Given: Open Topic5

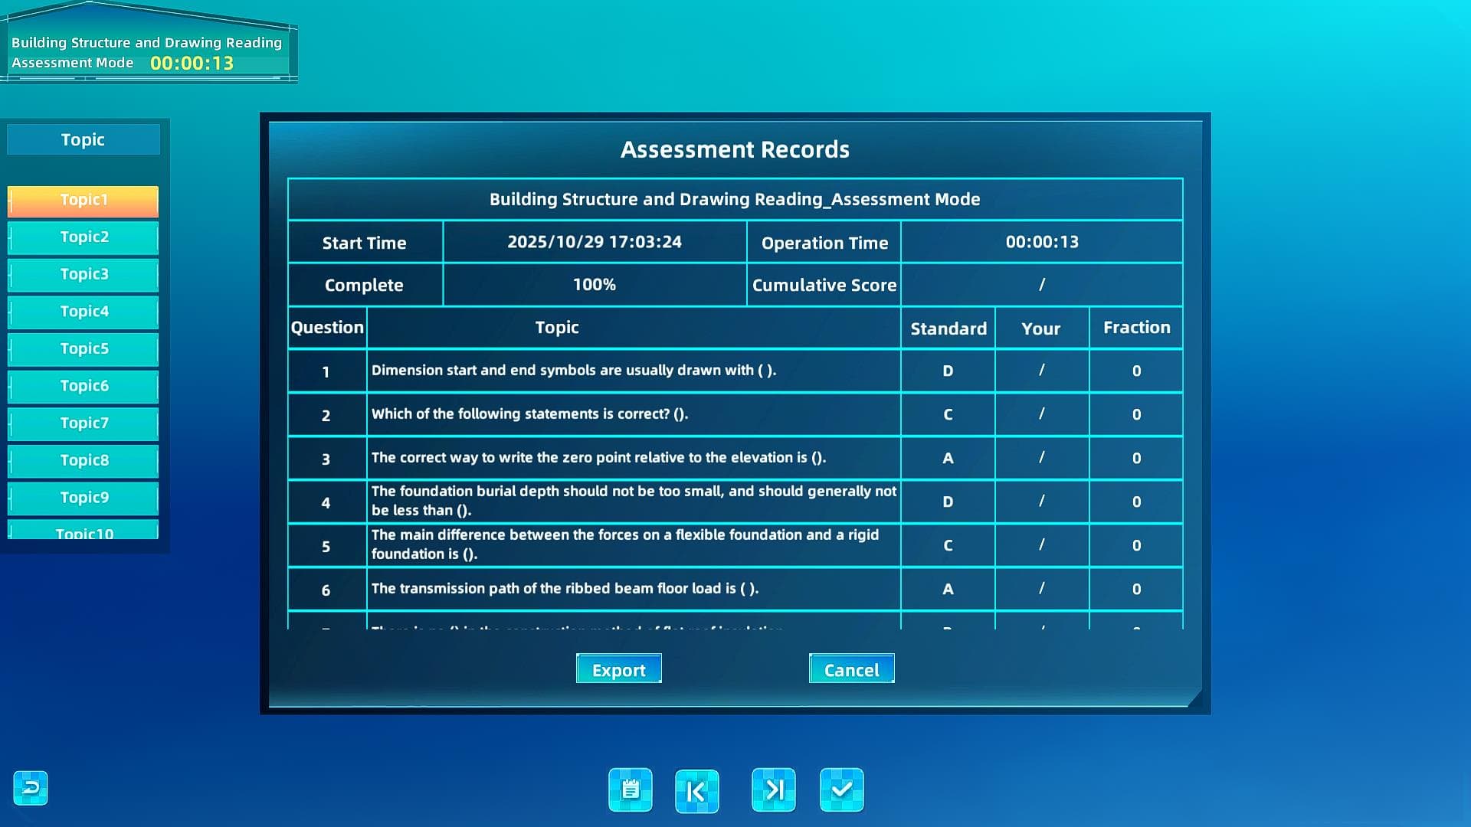Looking at the screenshot, I should click(84, 349).
